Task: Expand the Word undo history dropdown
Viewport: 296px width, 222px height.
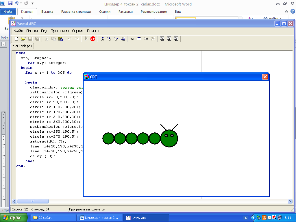Action: tap(21, 3)
